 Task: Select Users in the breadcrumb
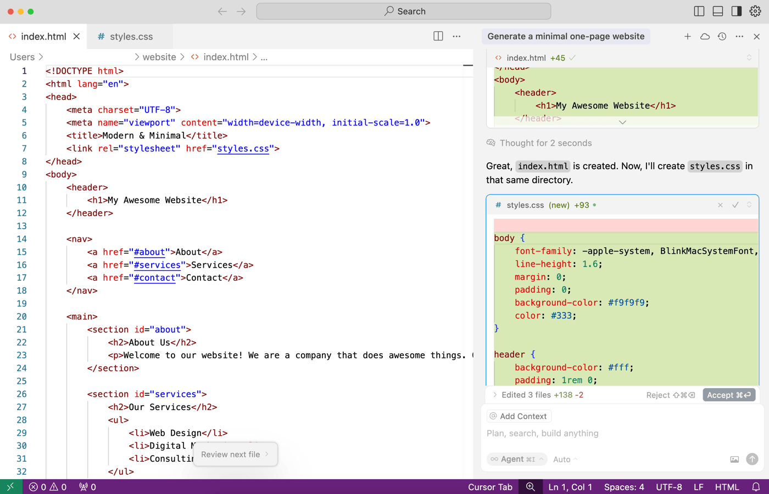pyautogui.click(x=22, y=57)
